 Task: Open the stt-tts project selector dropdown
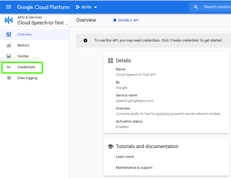tap(86, 7)
